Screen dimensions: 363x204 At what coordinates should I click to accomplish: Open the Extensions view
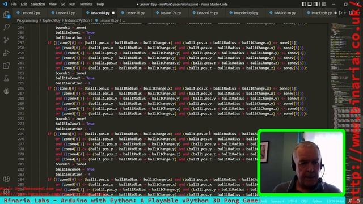point(6,66)
